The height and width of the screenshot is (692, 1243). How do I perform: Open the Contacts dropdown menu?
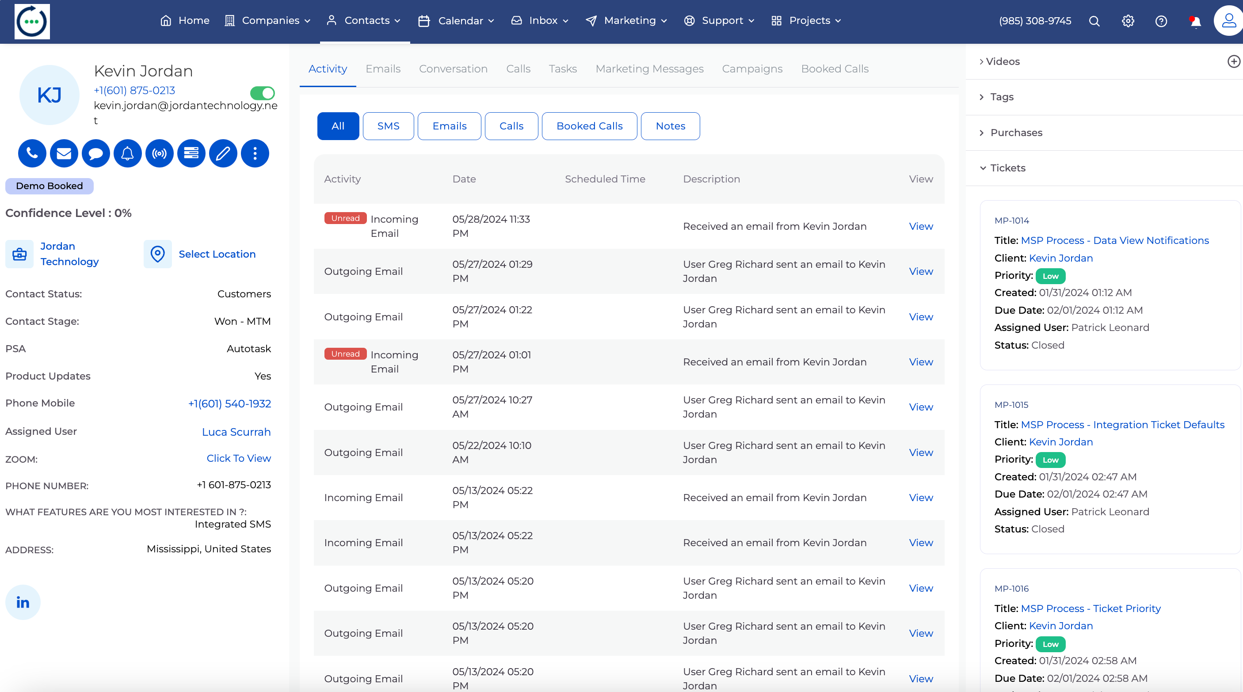[x=364, y=20]
